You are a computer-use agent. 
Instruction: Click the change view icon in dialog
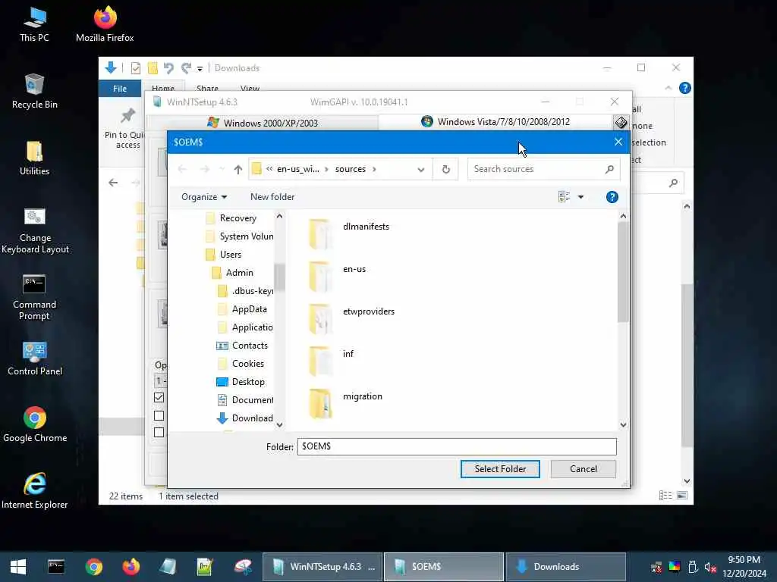564,197
